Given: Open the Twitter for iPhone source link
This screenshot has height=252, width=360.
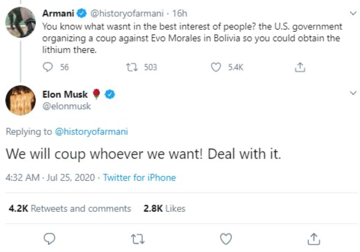Looking at the screenshot, I should click(x=139, y=178).
